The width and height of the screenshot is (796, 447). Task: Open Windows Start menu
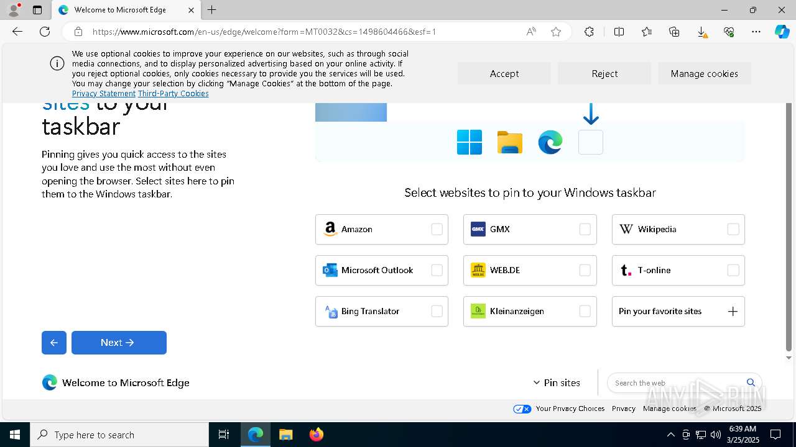pyautogui.click(x=15, y=435)
